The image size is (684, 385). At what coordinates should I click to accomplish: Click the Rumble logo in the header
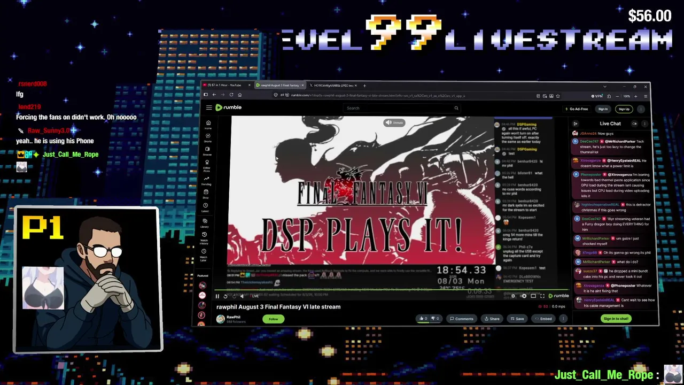pyautogui.click(x=229, y=107)
